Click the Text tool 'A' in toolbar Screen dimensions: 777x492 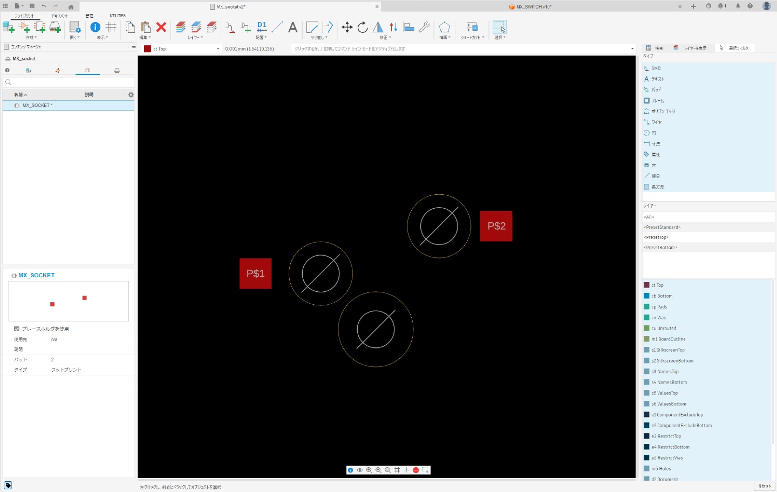click(293, 27)
